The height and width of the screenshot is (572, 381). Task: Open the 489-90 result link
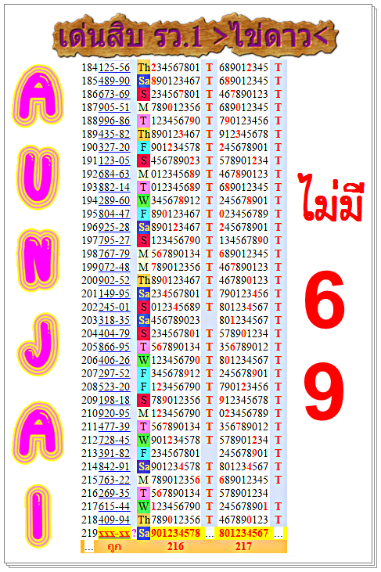114,81
